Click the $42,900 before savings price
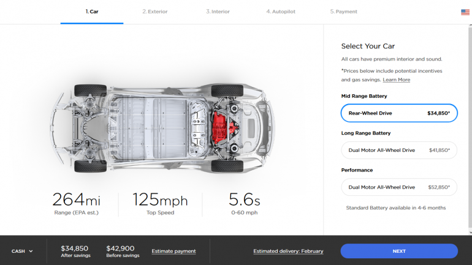The width and height of the screenshot is (472, 265). (x=123, y=251)
